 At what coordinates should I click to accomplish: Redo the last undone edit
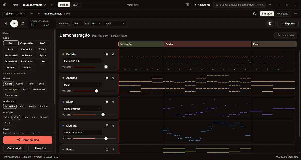[x=39, y=14]
